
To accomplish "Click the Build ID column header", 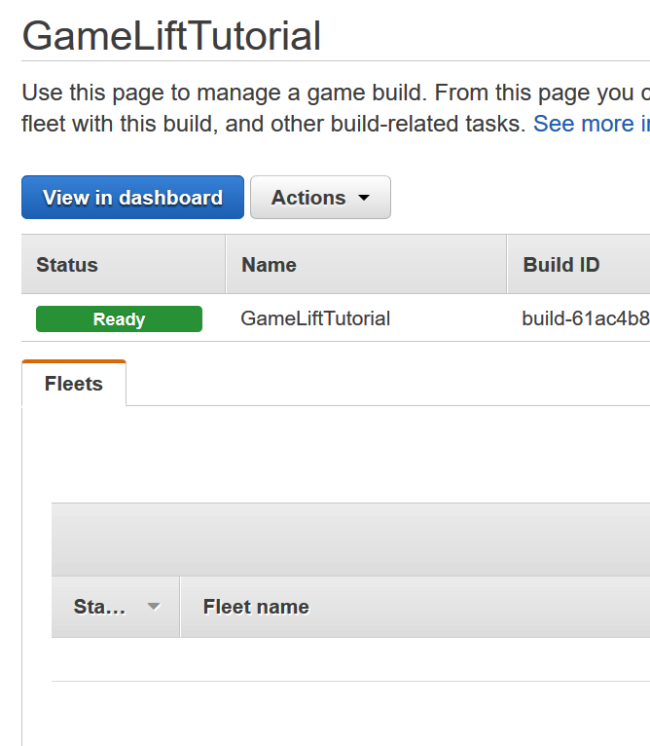I will (561, 265).
